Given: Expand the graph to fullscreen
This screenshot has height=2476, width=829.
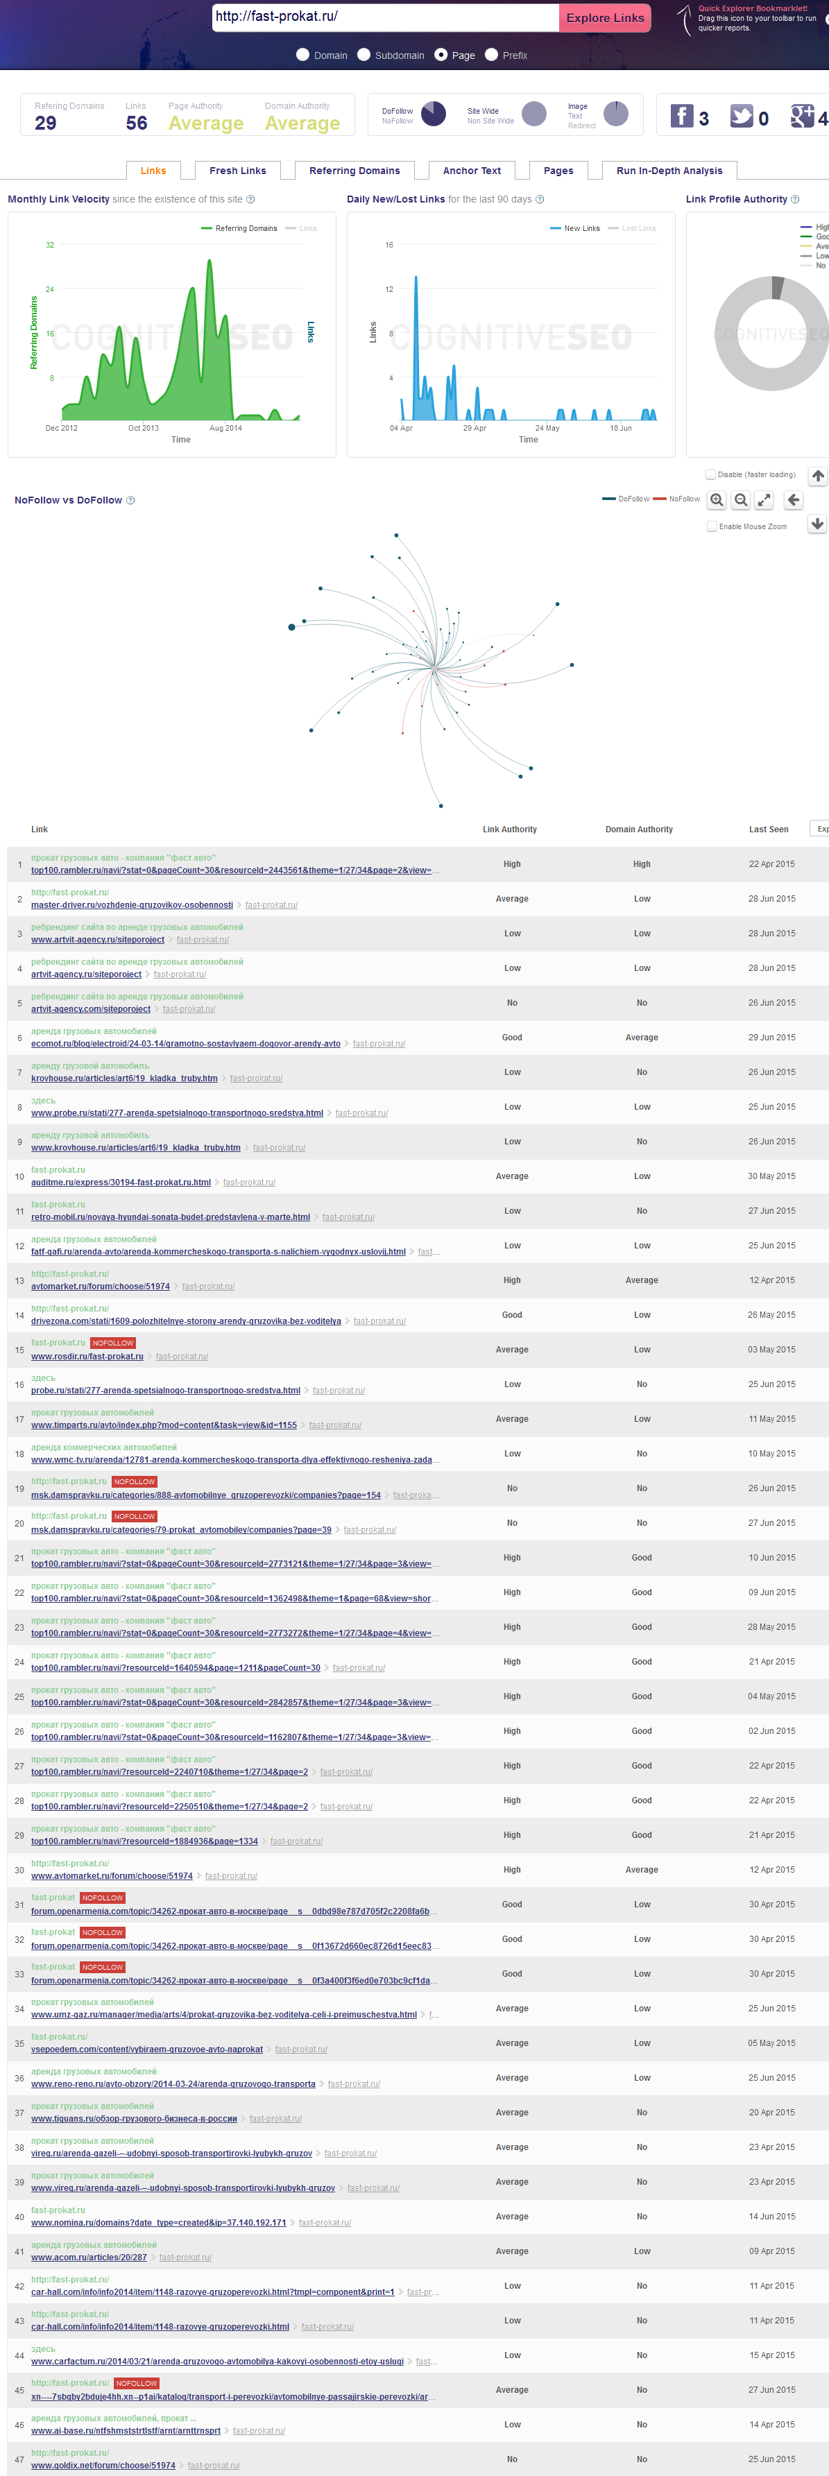Looking at the screenshot, I should click(x=764, y=500).
